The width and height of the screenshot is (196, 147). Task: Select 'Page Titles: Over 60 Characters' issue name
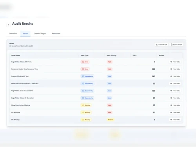pos(22,91)
